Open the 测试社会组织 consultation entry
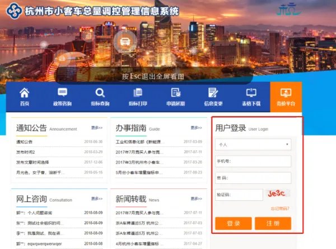 [59, 223]
